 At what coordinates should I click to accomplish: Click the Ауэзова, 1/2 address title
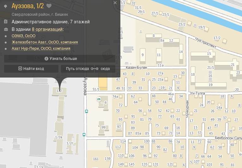tap(27, 6)
